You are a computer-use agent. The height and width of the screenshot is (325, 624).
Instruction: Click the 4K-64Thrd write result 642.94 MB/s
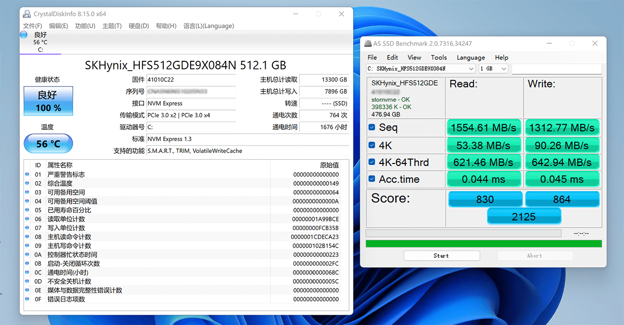(x=562, y=162)
